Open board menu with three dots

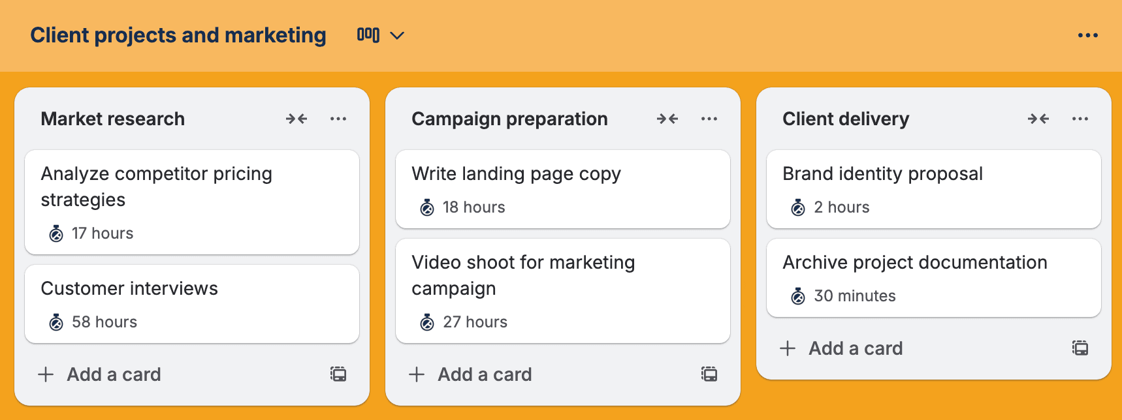[1088, 35]
